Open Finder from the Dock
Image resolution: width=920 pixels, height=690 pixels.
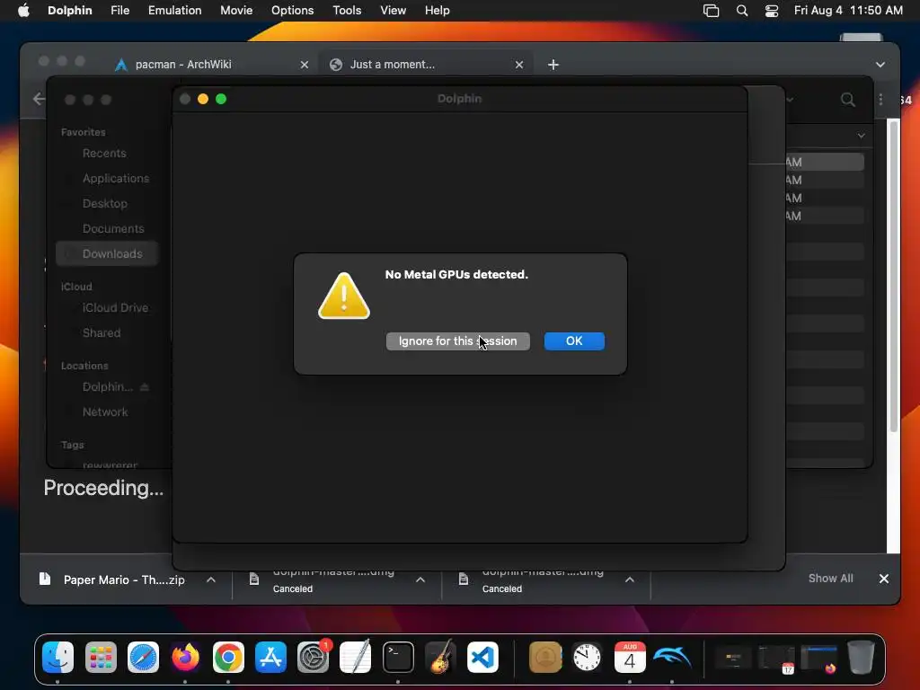pos(58,657)
